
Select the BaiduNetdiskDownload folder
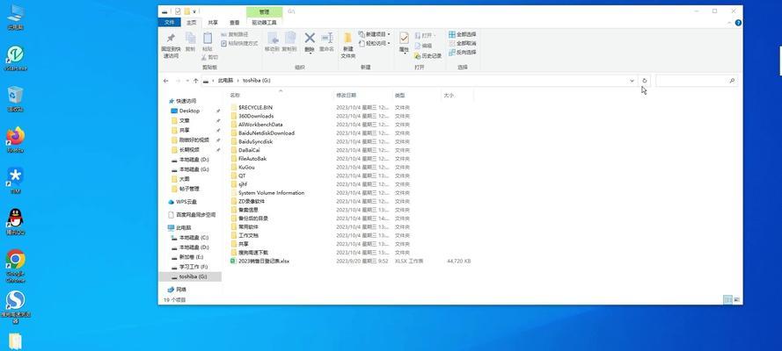(267, 133)
